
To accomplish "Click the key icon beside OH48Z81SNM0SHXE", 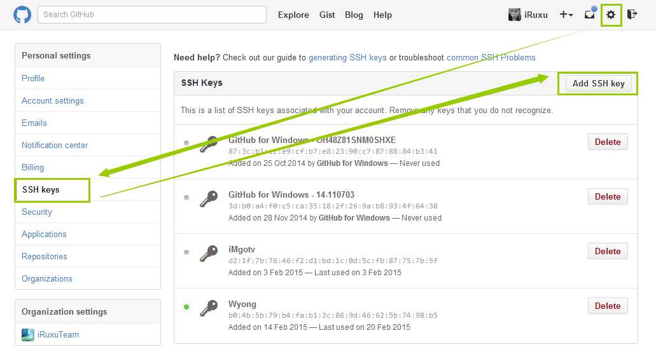I will (209, 144).
